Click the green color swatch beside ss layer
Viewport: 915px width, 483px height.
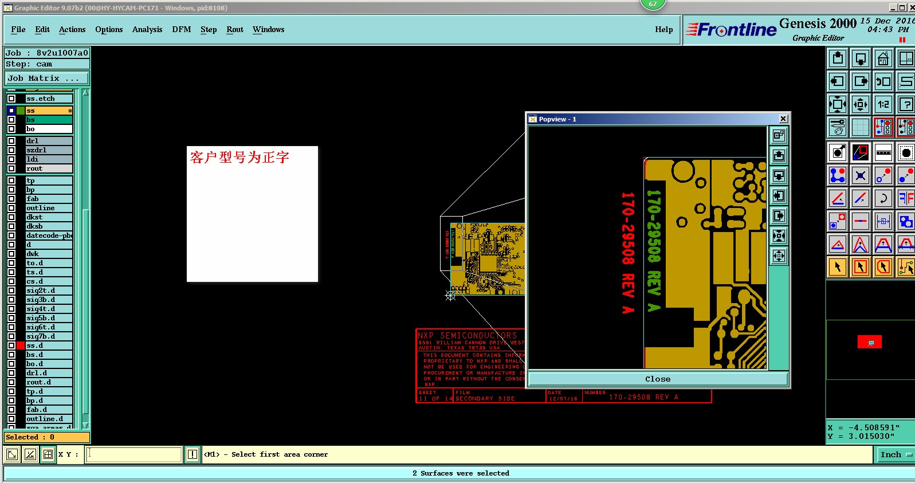[x=21, y=111]
